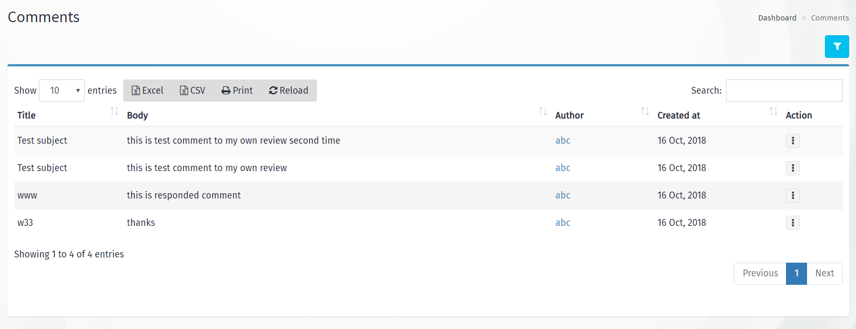The height and width of the screenshot is (329, 856).
Task: Open author abc link in 'second time' row
Action: click(x=563, y=141)
